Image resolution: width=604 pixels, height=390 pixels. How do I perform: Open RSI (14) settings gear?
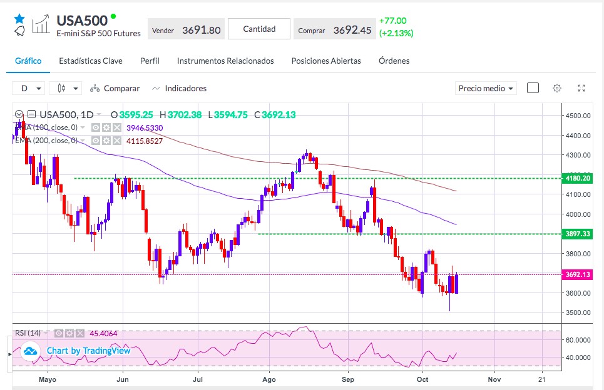click(69, 333)
